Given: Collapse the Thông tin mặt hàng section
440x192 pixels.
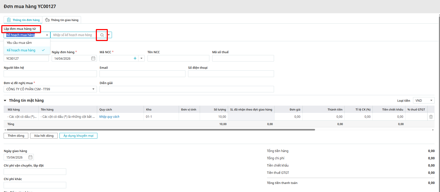Looking at the screenshot, I should pos(5,101).
